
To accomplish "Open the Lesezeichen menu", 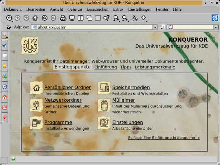I will (x=97, y=9).
